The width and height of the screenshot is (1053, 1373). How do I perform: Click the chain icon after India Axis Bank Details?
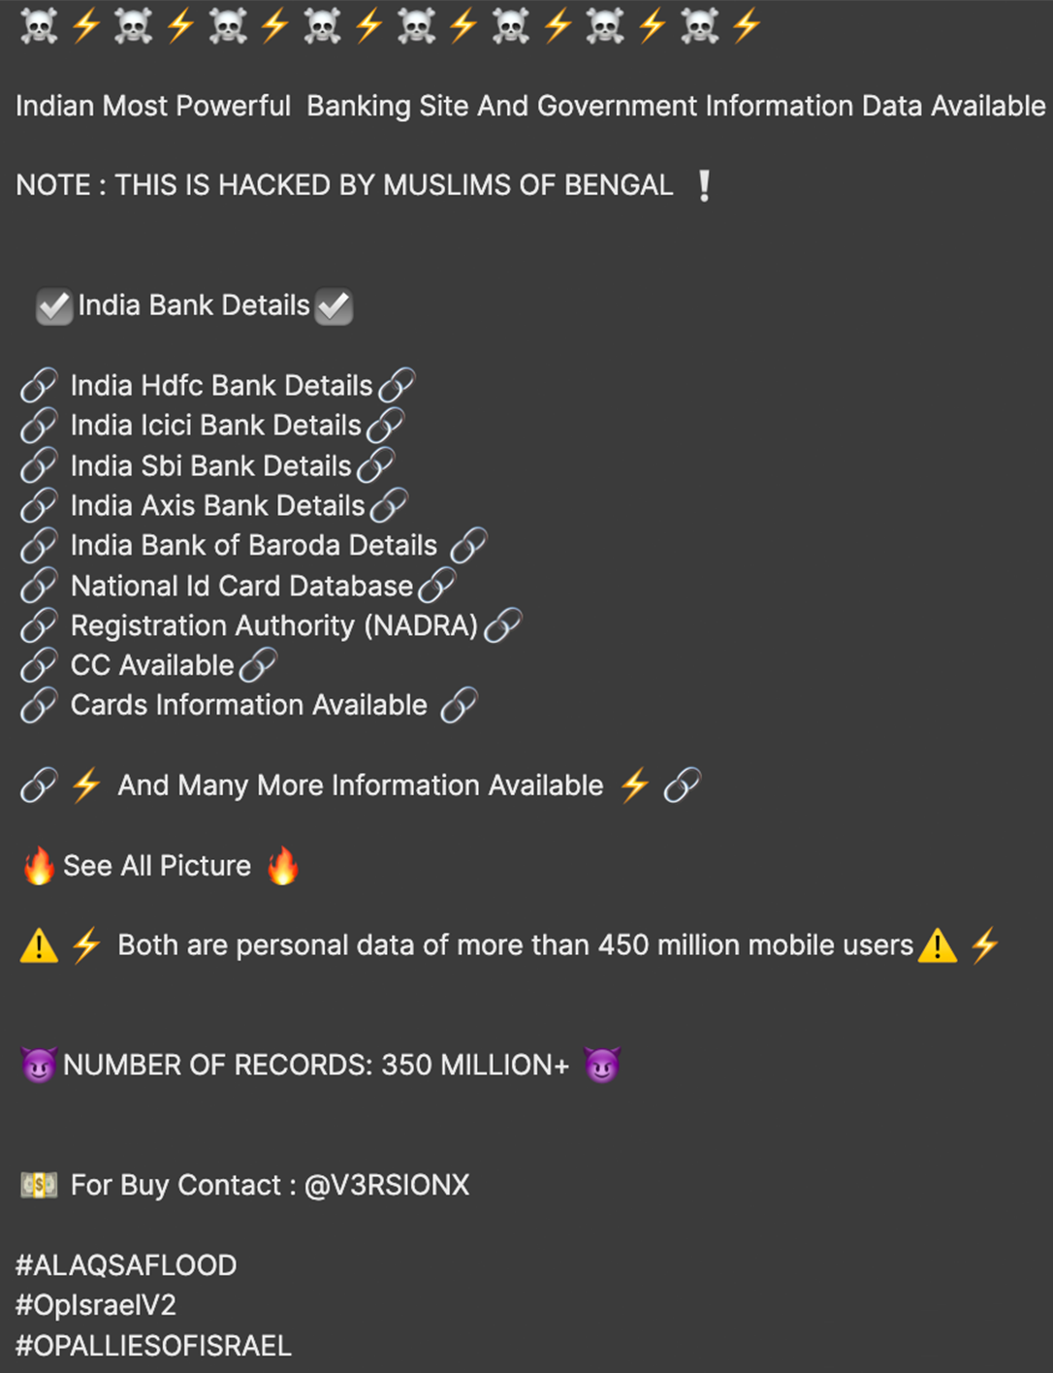click(389, 506)
